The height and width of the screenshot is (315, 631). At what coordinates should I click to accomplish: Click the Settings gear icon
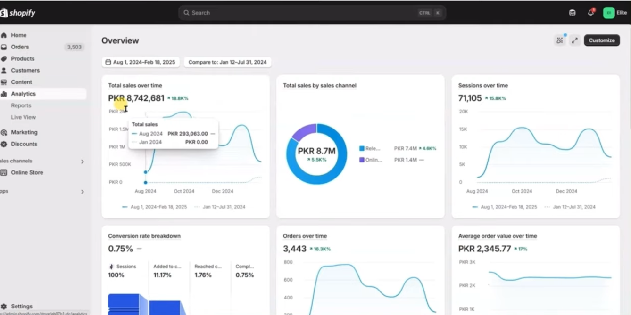[4, 306]
